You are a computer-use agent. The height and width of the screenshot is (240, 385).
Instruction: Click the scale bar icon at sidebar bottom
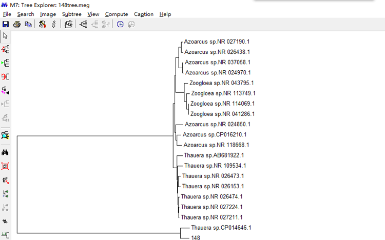5,235
